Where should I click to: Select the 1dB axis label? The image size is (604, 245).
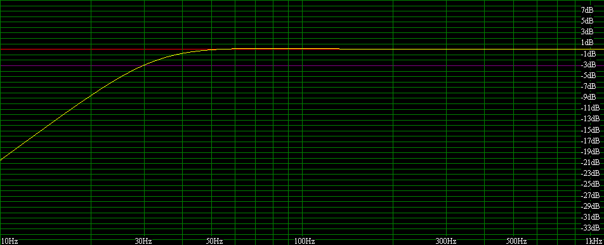[587, 42]
